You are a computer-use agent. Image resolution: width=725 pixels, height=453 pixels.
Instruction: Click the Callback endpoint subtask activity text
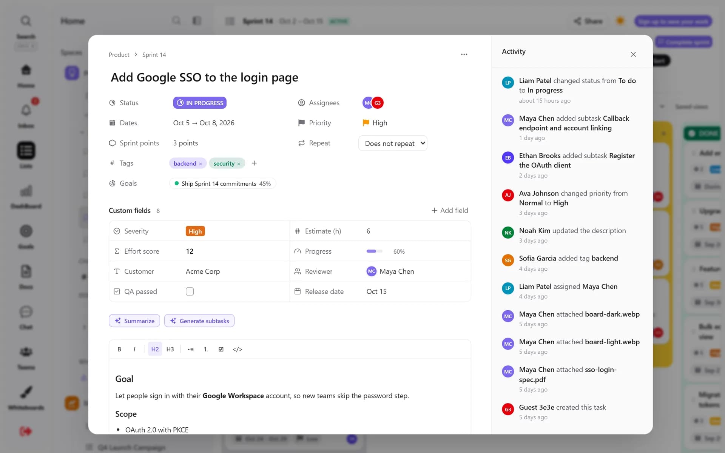tap(574, 123)
